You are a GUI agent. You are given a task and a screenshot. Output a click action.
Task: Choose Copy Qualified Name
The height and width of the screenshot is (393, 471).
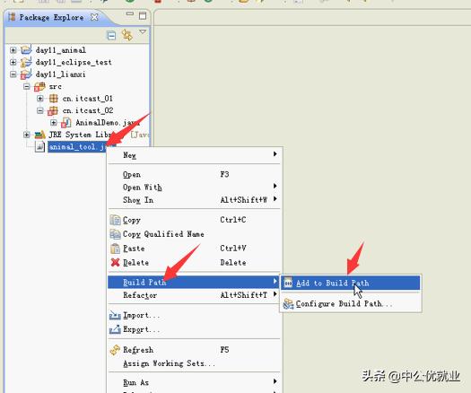194,234
